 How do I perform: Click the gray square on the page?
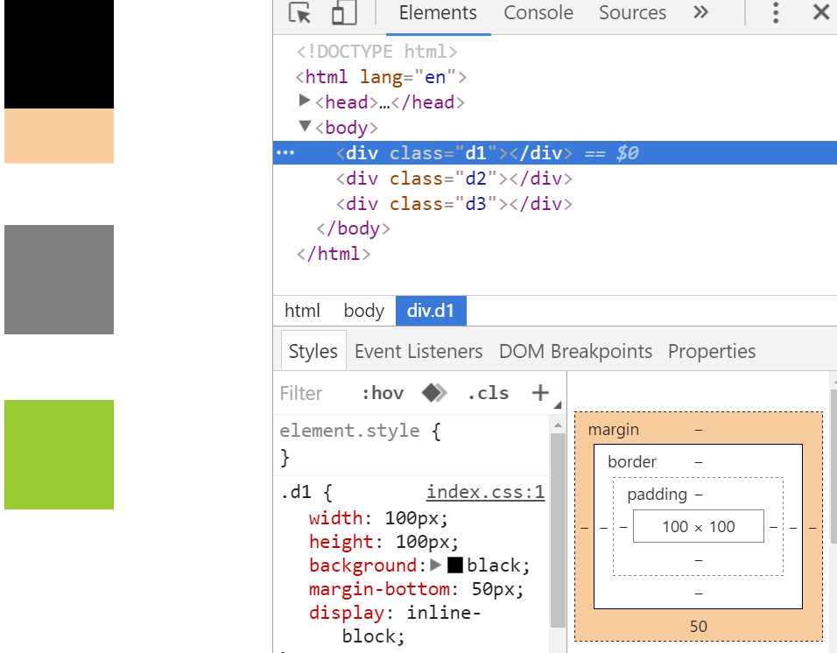coord(60,279)
